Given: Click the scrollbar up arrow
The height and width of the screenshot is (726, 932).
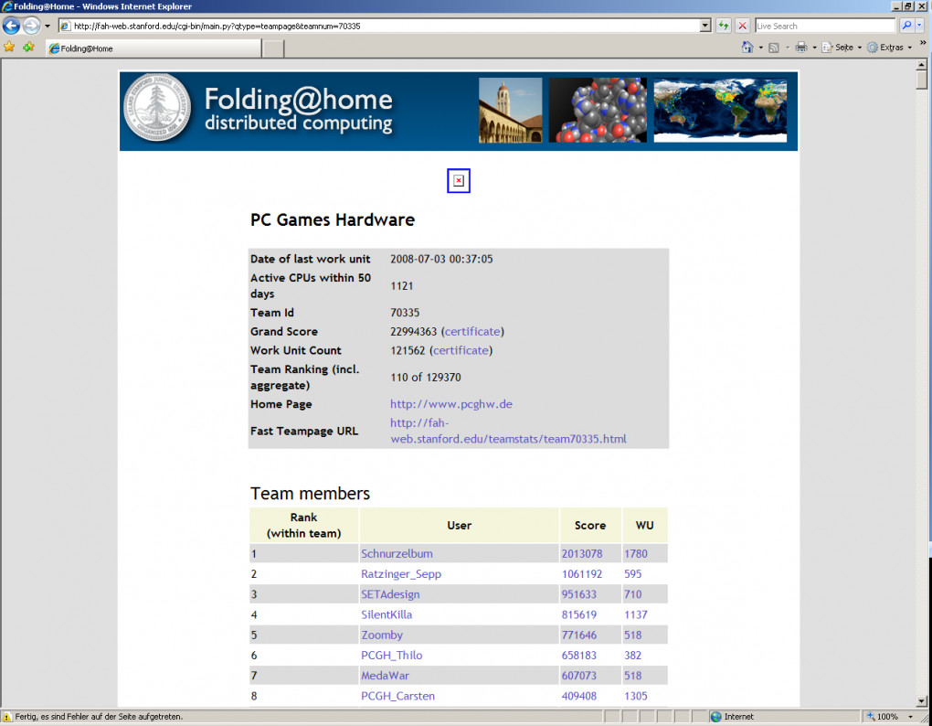Looking at the screenshot, I should [922, 64].
